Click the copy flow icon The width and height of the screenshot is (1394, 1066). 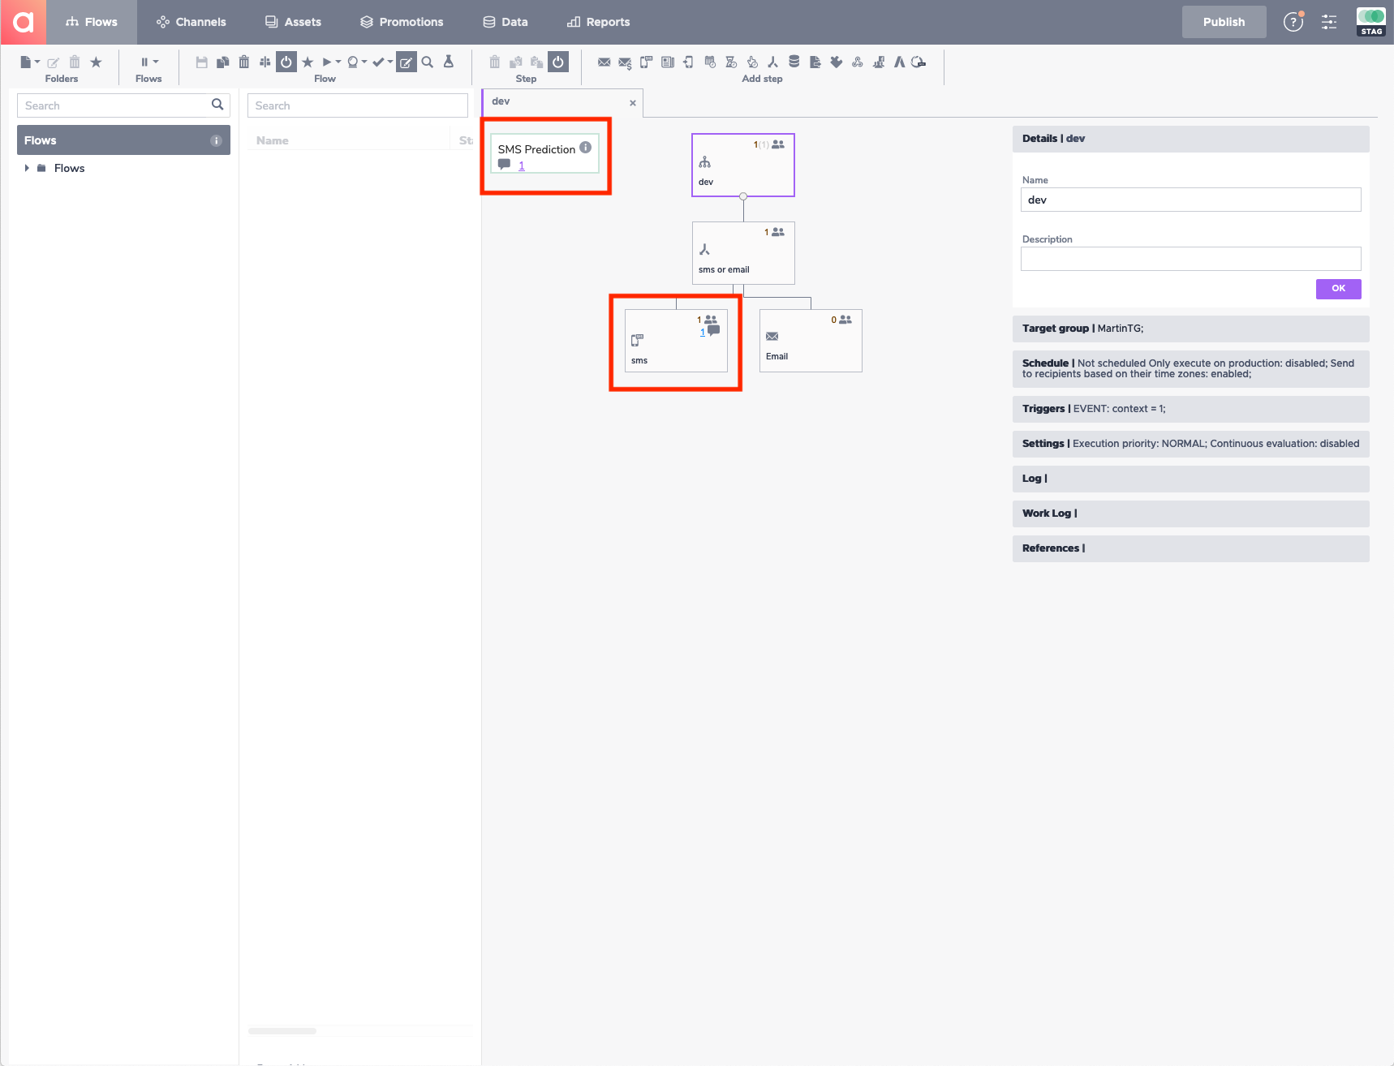click(x=223, y=62)
